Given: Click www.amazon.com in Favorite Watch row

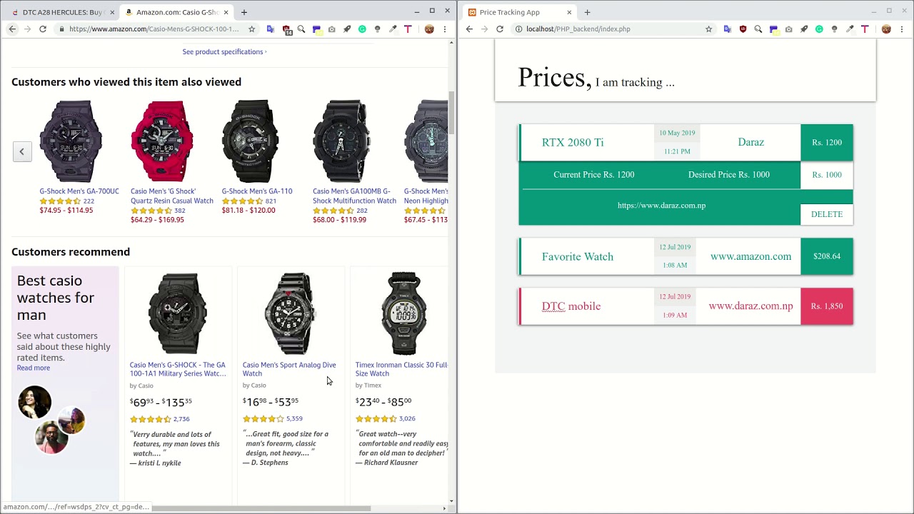Looking at the screenshot, I should [x=750, y=256].
